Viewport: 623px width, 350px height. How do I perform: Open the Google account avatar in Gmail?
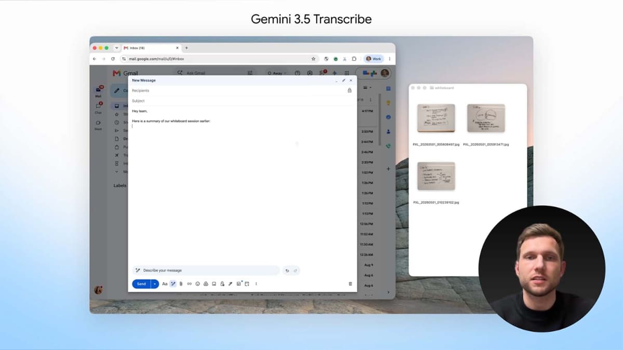(x=385, y=73)
